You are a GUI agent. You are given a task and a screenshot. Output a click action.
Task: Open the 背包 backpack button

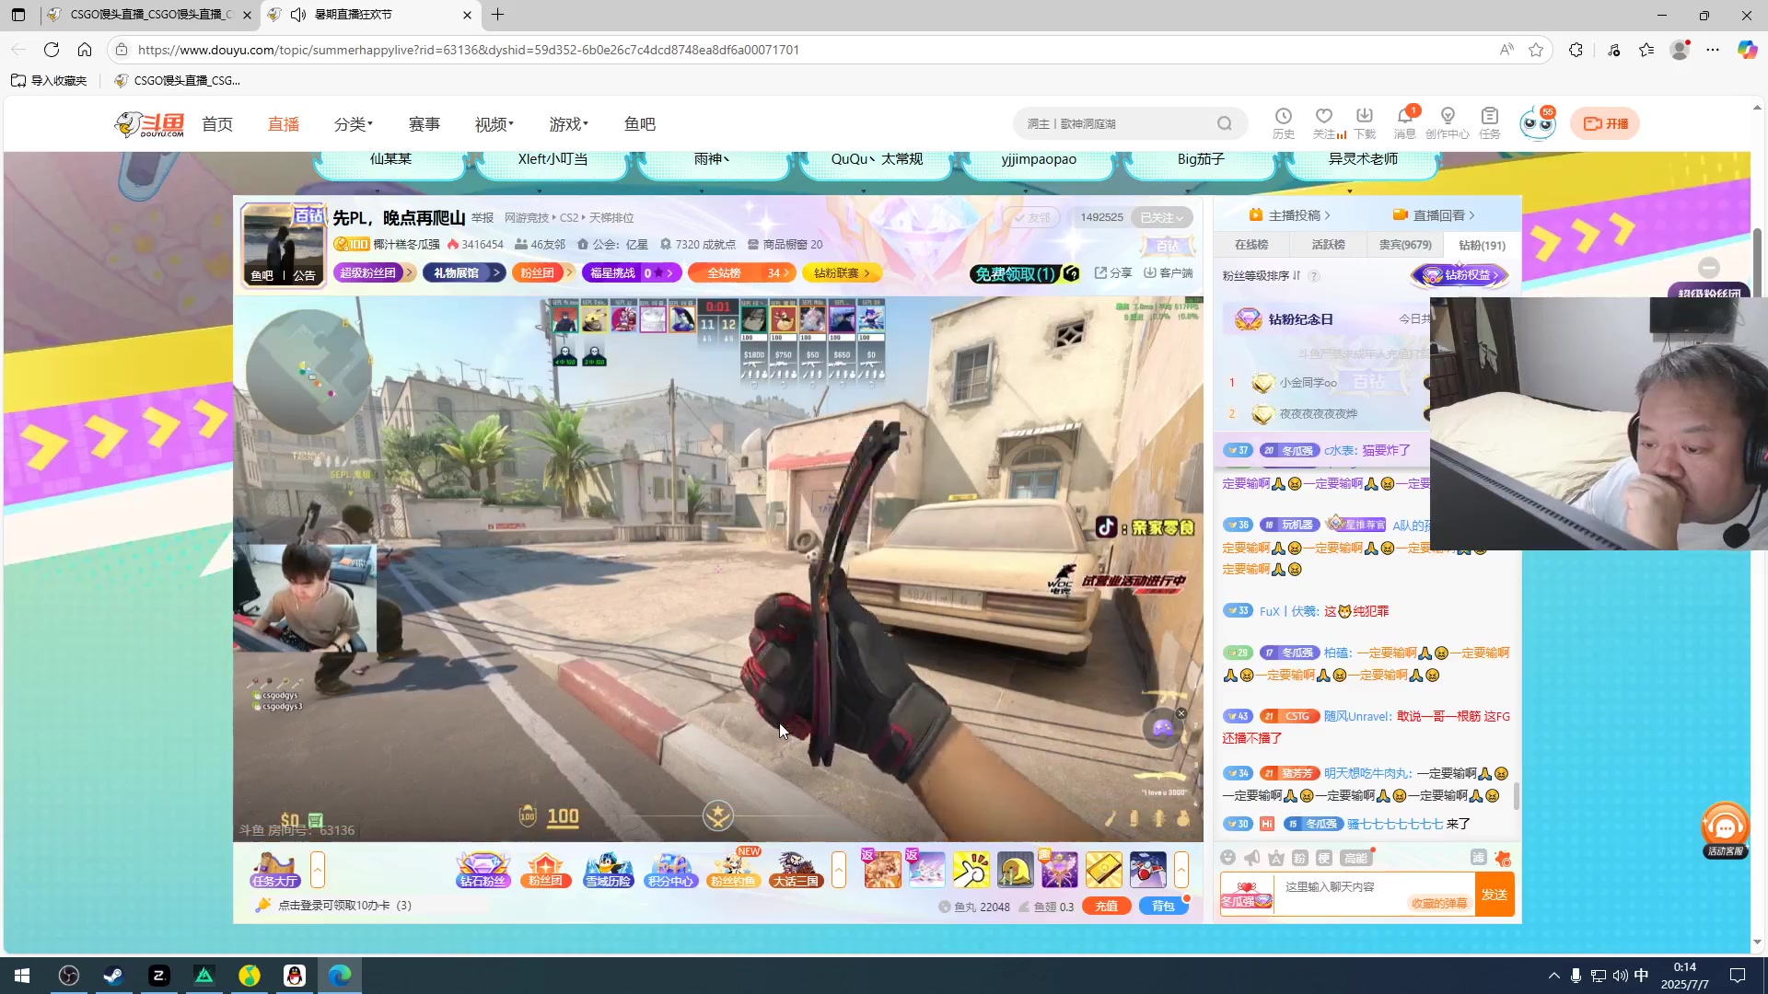point(1164,907)
